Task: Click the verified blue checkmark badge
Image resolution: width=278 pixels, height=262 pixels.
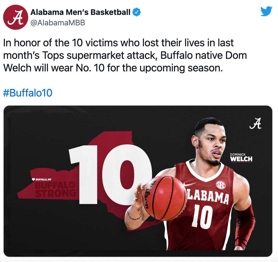Action: click(137, 12)
